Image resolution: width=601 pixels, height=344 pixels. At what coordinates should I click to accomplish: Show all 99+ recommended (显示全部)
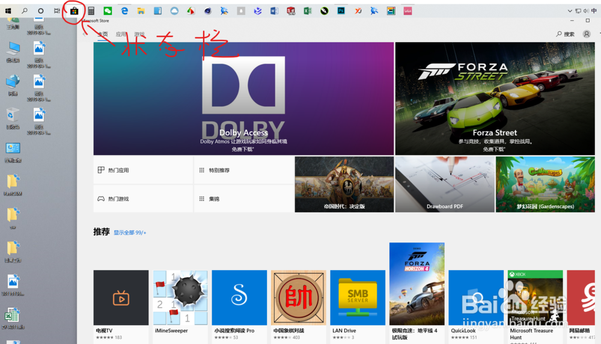(130, 232)
